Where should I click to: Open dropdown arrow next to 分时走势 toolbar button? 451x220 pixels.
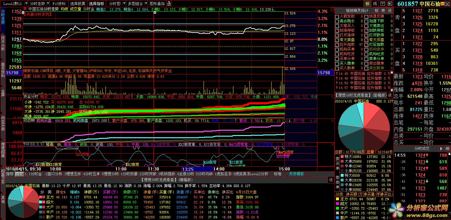tap(48, 4)
